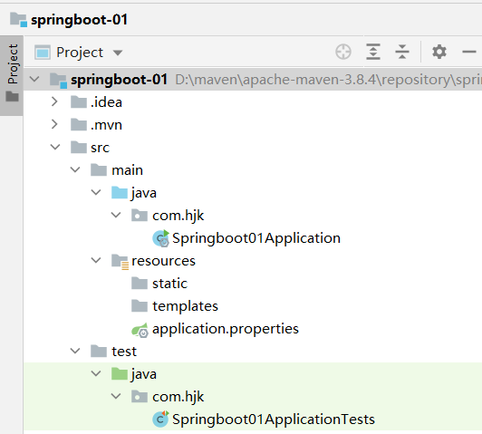482x434 pixels.
Task: Click the project path text D:\maven\apache-maven-3.8.4
Action: click(x=275, y=80)
